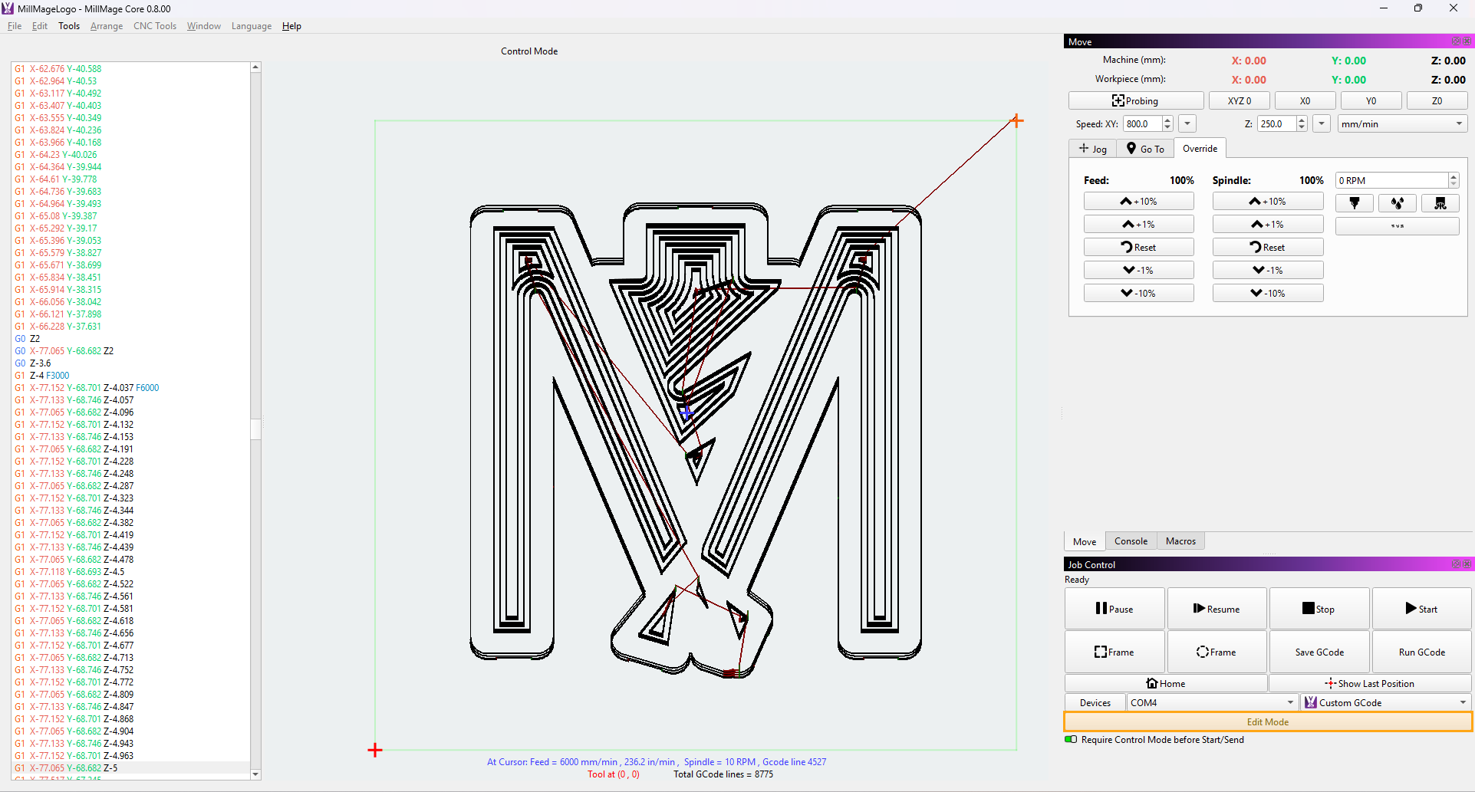Toggle the spindle icon button
The image size is (1475, 792).
pyautogui.click(x=1354, y=203)
